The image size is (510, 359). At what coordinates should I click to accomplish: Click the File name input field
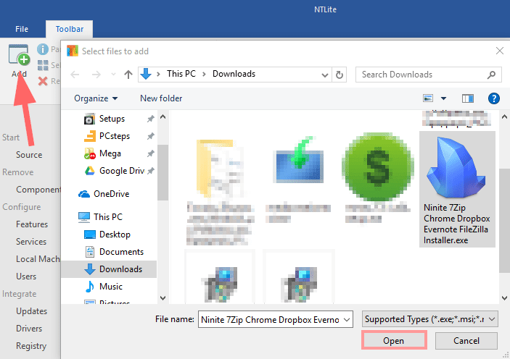271,320
